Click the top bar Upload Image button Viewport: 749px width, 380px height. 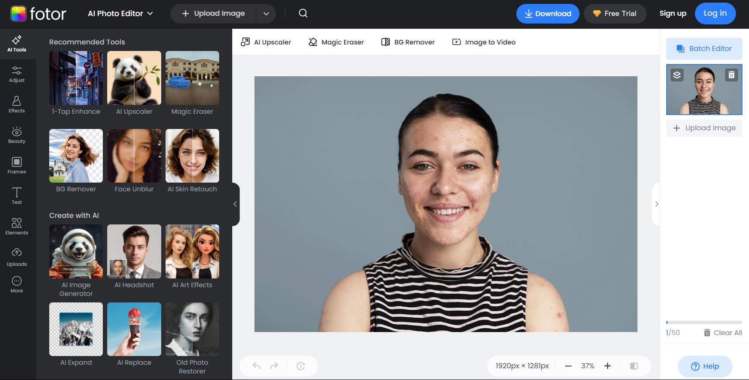[214, 14]
